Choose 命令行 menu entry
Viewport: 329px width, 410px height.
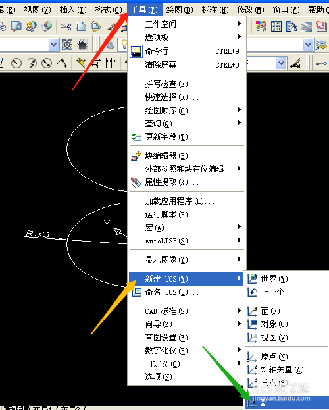(x=187, y=51)
